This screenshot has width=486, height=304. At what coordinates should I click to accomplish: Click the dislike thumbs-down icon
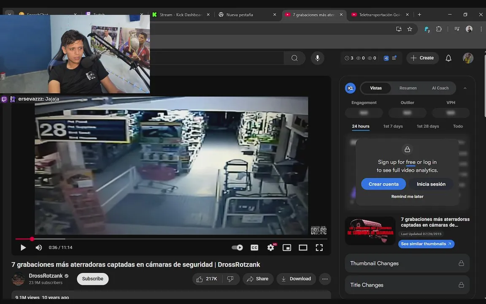point(231,279)
